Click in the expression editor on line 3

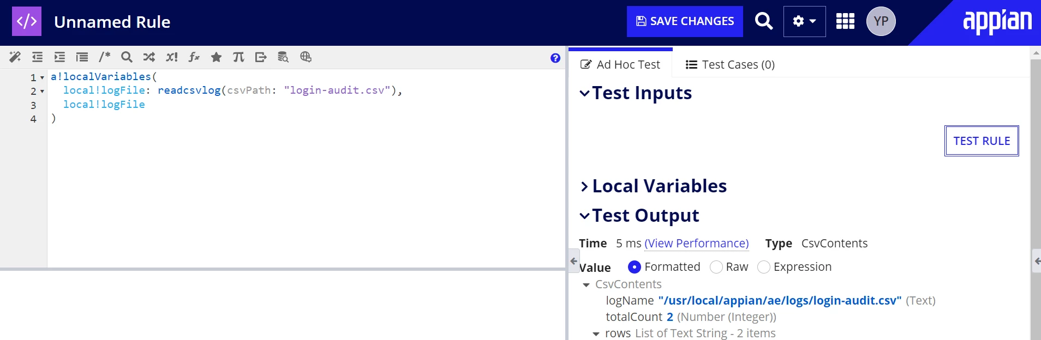click(306, 105)
